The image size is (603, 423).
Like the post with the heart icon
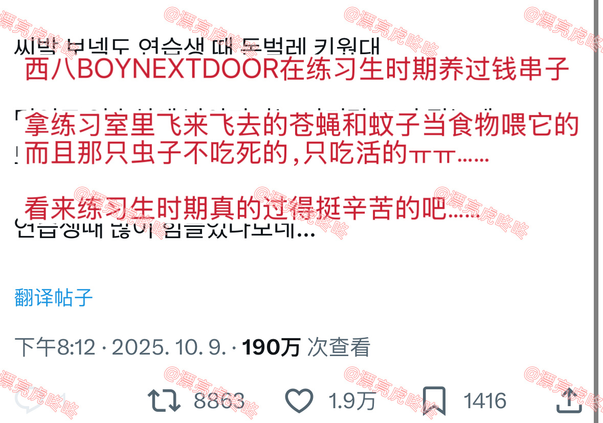[299, 401]
